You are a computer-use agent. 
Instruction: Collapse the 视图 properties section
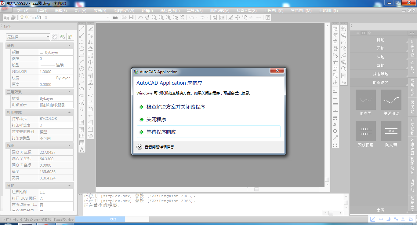point(69,146)
